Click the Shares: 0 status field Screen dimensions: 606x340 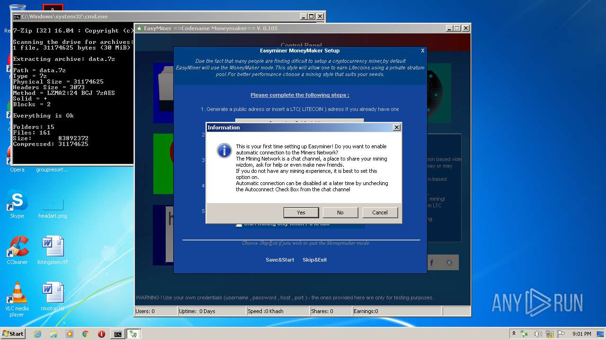(331, 311)
